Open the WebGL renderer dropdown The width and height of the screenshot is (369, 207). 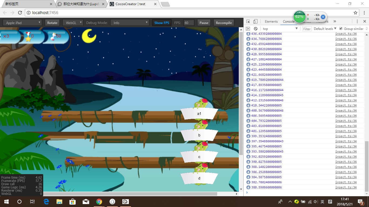pos(73,23)
